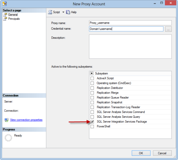This screenshot has width=178, height=160.
Task: Click the Help toolbar icon
Action: click(68, 12)
